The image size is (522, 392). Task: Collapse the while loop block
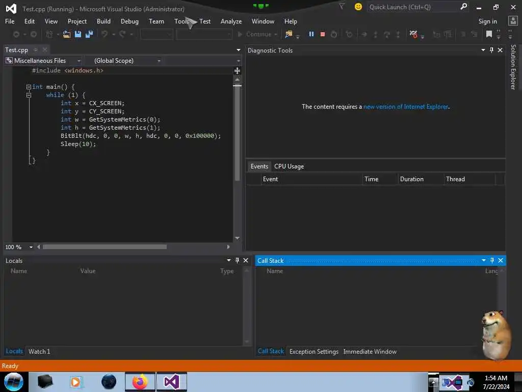coord(29,95)
